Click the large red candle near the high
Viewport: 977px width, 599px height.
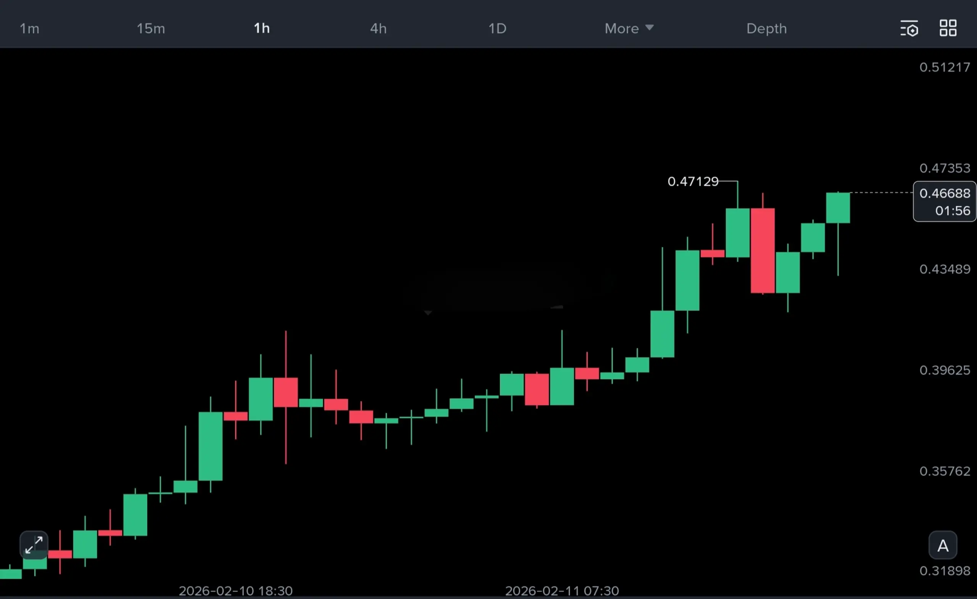coord(763,251)
